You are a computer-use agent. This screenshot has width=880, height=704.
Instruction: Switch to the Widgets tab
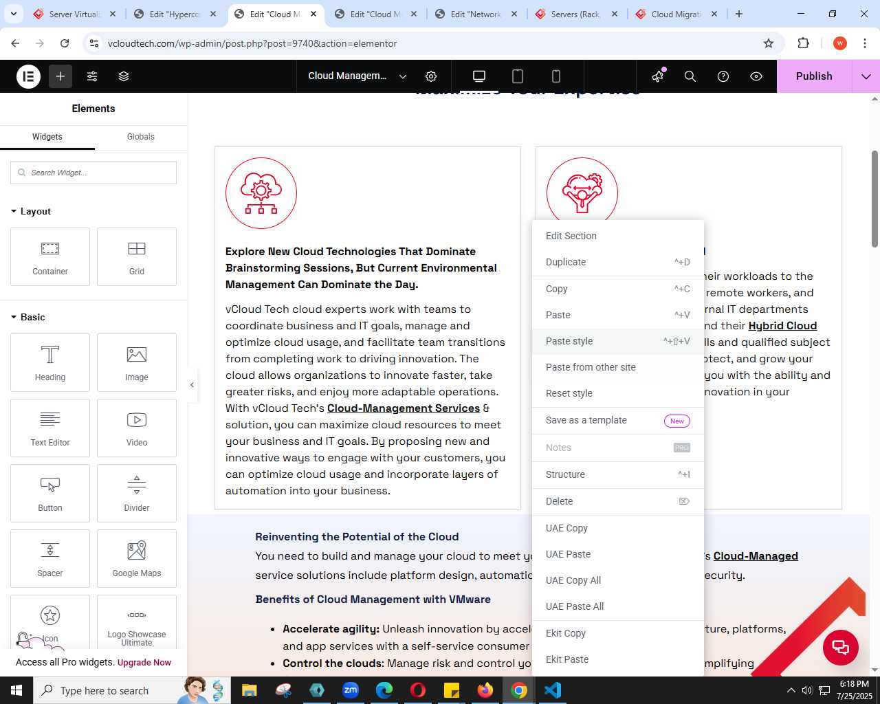47,137
